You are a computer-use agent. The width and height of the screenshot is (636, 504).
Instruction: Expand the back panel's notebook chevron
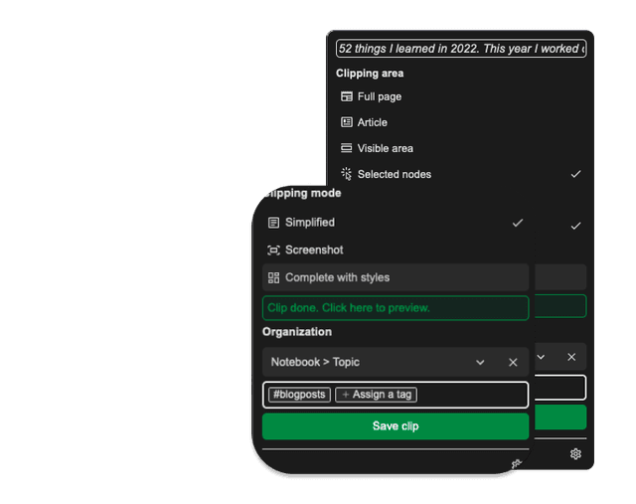(x=541, y=357)
